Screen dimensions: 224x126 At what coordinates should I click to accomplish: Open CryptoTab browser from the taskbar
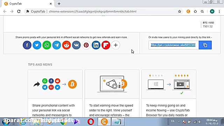[104, 122]
